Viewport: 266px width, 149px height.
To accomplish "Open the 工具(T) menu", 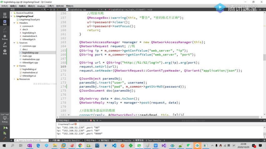I will tap(51, 6).
